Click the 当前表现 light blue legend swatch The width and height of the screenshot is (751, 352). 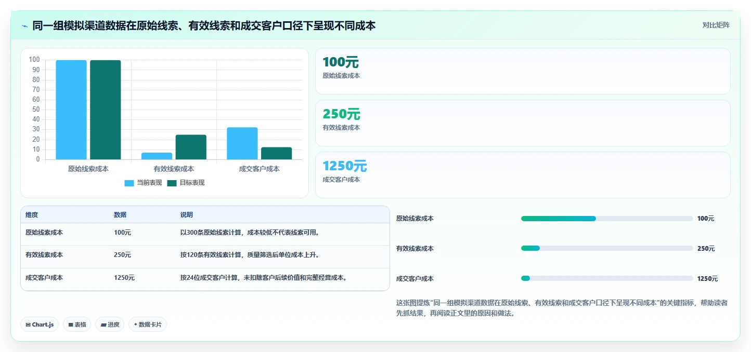[129, 183]
